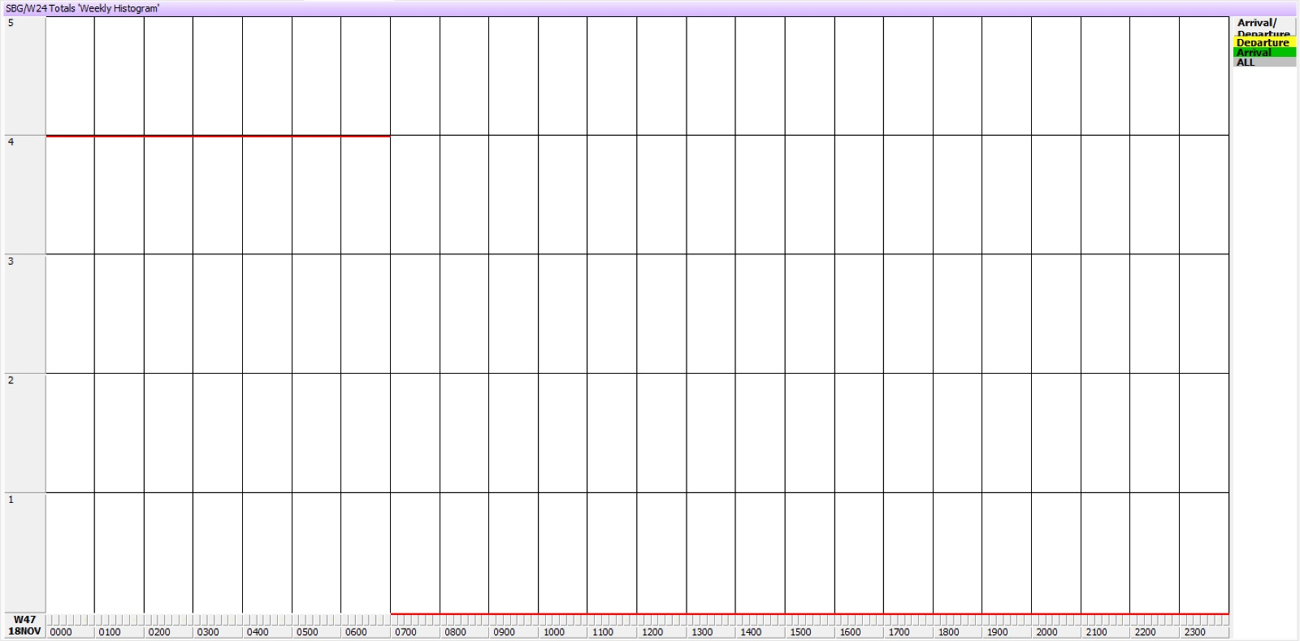Image resolution: width=1300 pixels, height=641 pixels.
Task: Choose the grey ALL legend entry
Action: coord(1263,62)
